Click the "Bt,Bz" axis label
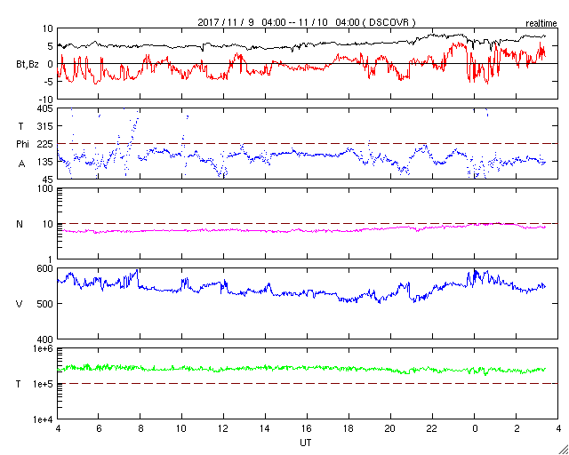The image size is (569, 455). 28,65
